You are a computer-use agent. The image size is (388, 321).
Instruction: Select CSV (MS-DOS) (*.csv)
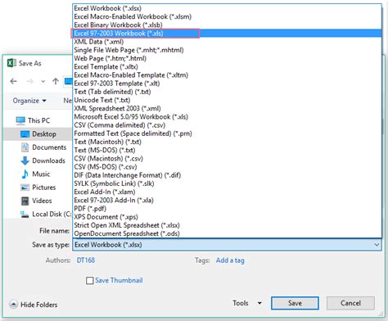click(x=227, y=167)
